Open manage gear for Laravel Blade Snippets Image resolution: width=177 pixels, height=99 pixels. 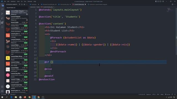click(x=27, y=14)
